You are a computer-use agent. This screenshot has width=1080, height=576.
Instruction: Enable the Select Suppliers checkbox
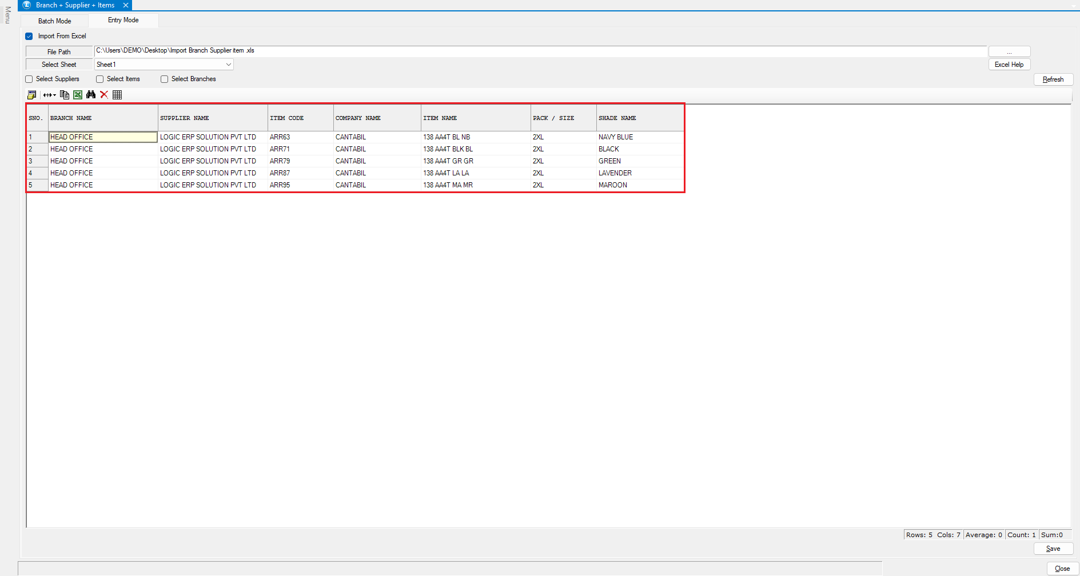[x=29, y=79]
